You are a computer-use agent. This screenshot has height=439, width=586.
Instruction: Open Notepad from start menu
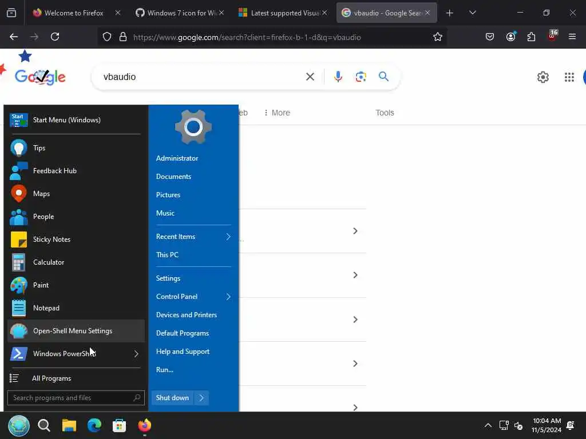pyautogui.click(x=76, y=308)
